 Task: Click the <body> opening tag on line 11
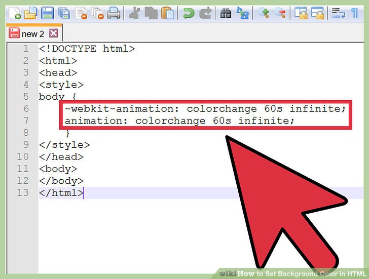58,169
